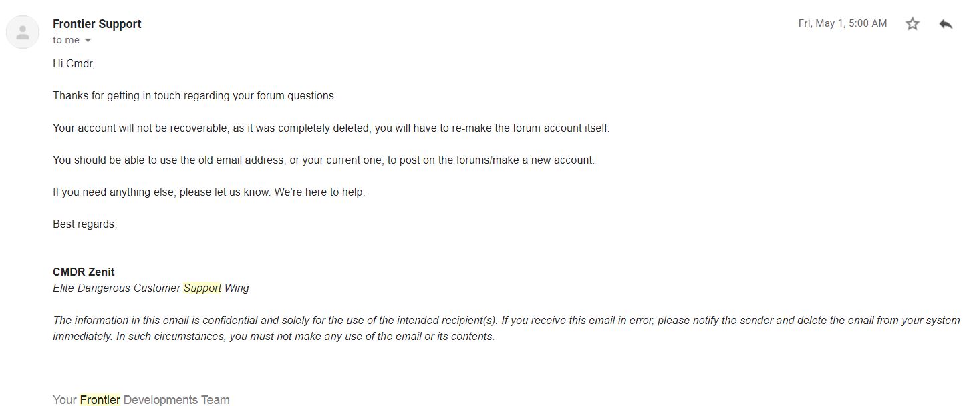Click the highlighted word 'Frontier' in the footer

[x=100, y=400]
